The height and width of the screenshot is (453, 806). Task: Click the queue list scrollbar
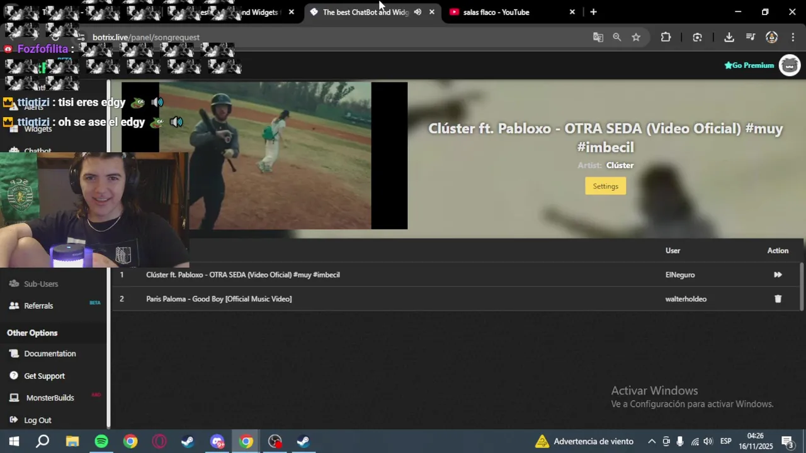[x=802, y=286]
